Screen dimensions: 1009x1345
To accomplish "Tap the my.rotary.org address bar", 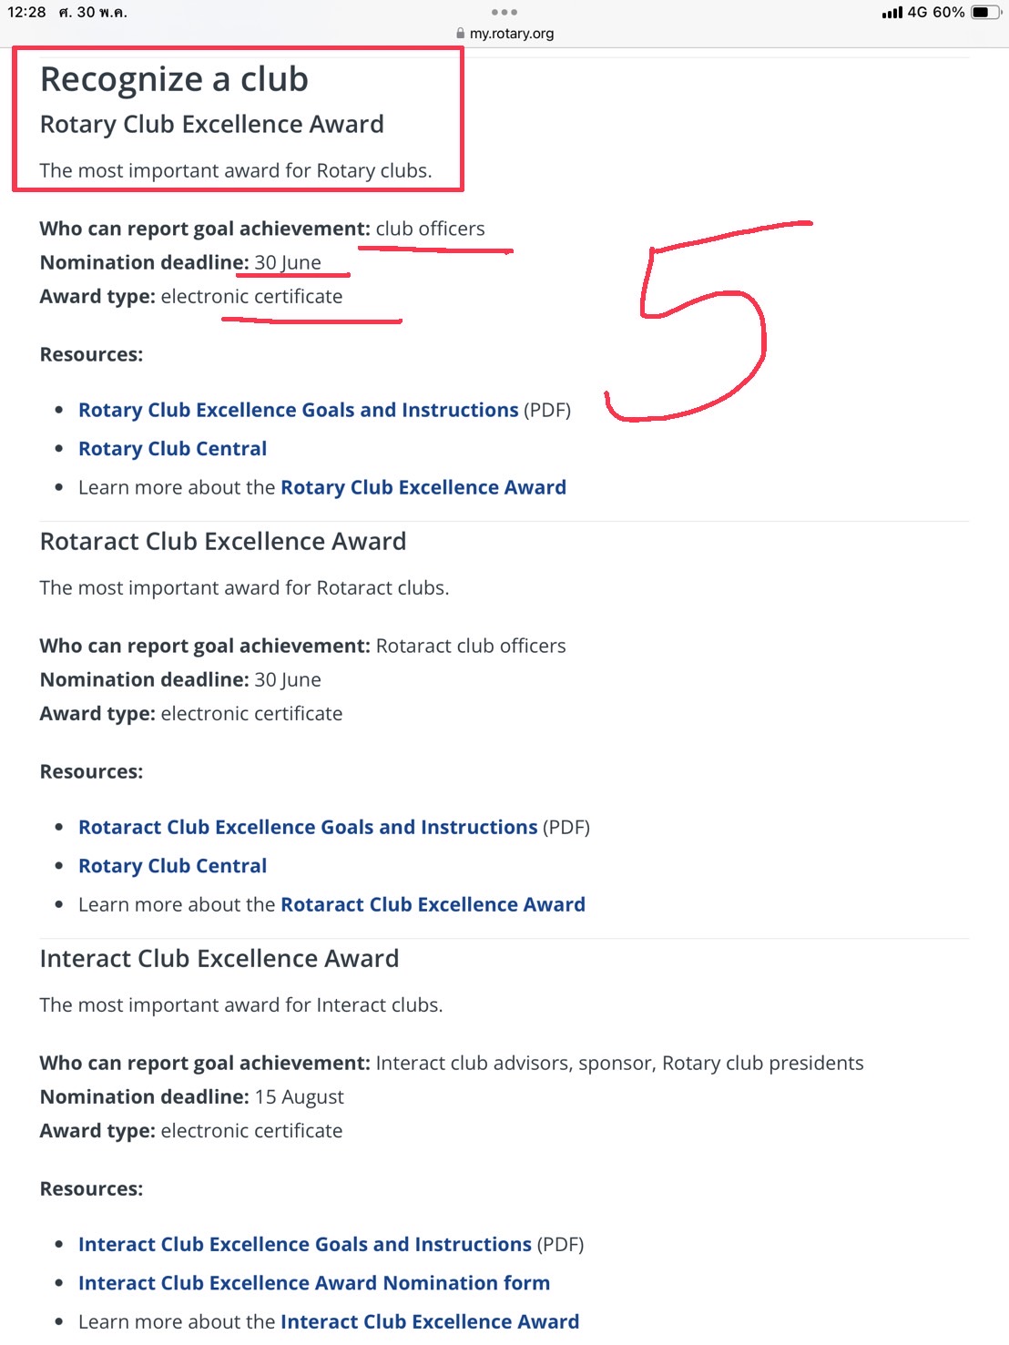I will pos(511,34).
